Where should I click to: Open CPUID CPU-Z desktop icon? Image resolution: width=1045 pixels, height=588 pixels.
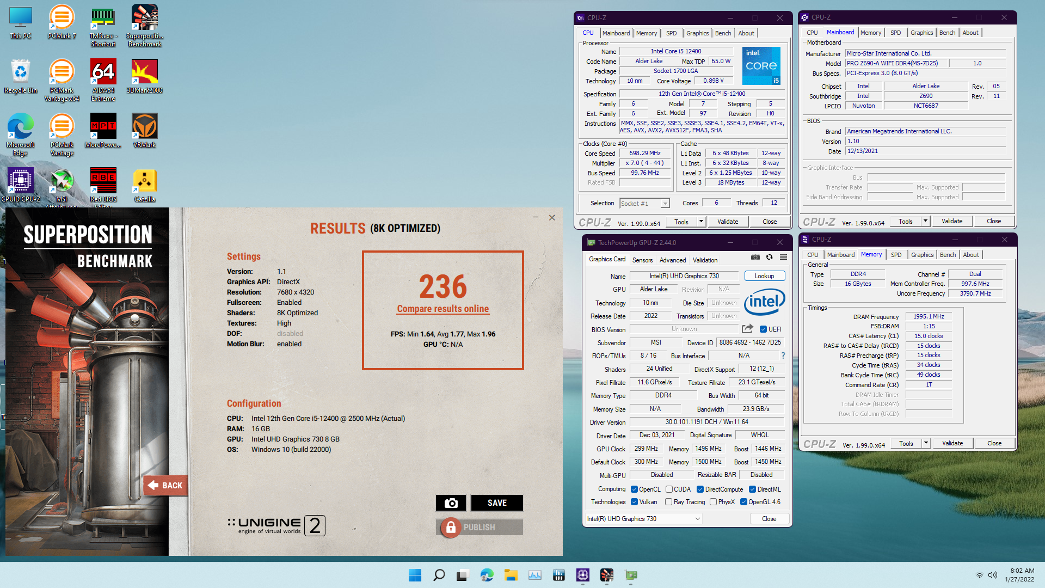pos(21,186)
